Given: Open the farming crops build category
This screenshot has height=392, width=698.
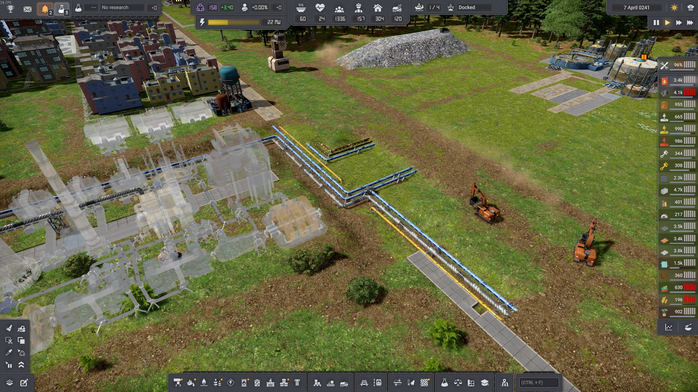Looking at the screenshot, I should pos(217,383).
